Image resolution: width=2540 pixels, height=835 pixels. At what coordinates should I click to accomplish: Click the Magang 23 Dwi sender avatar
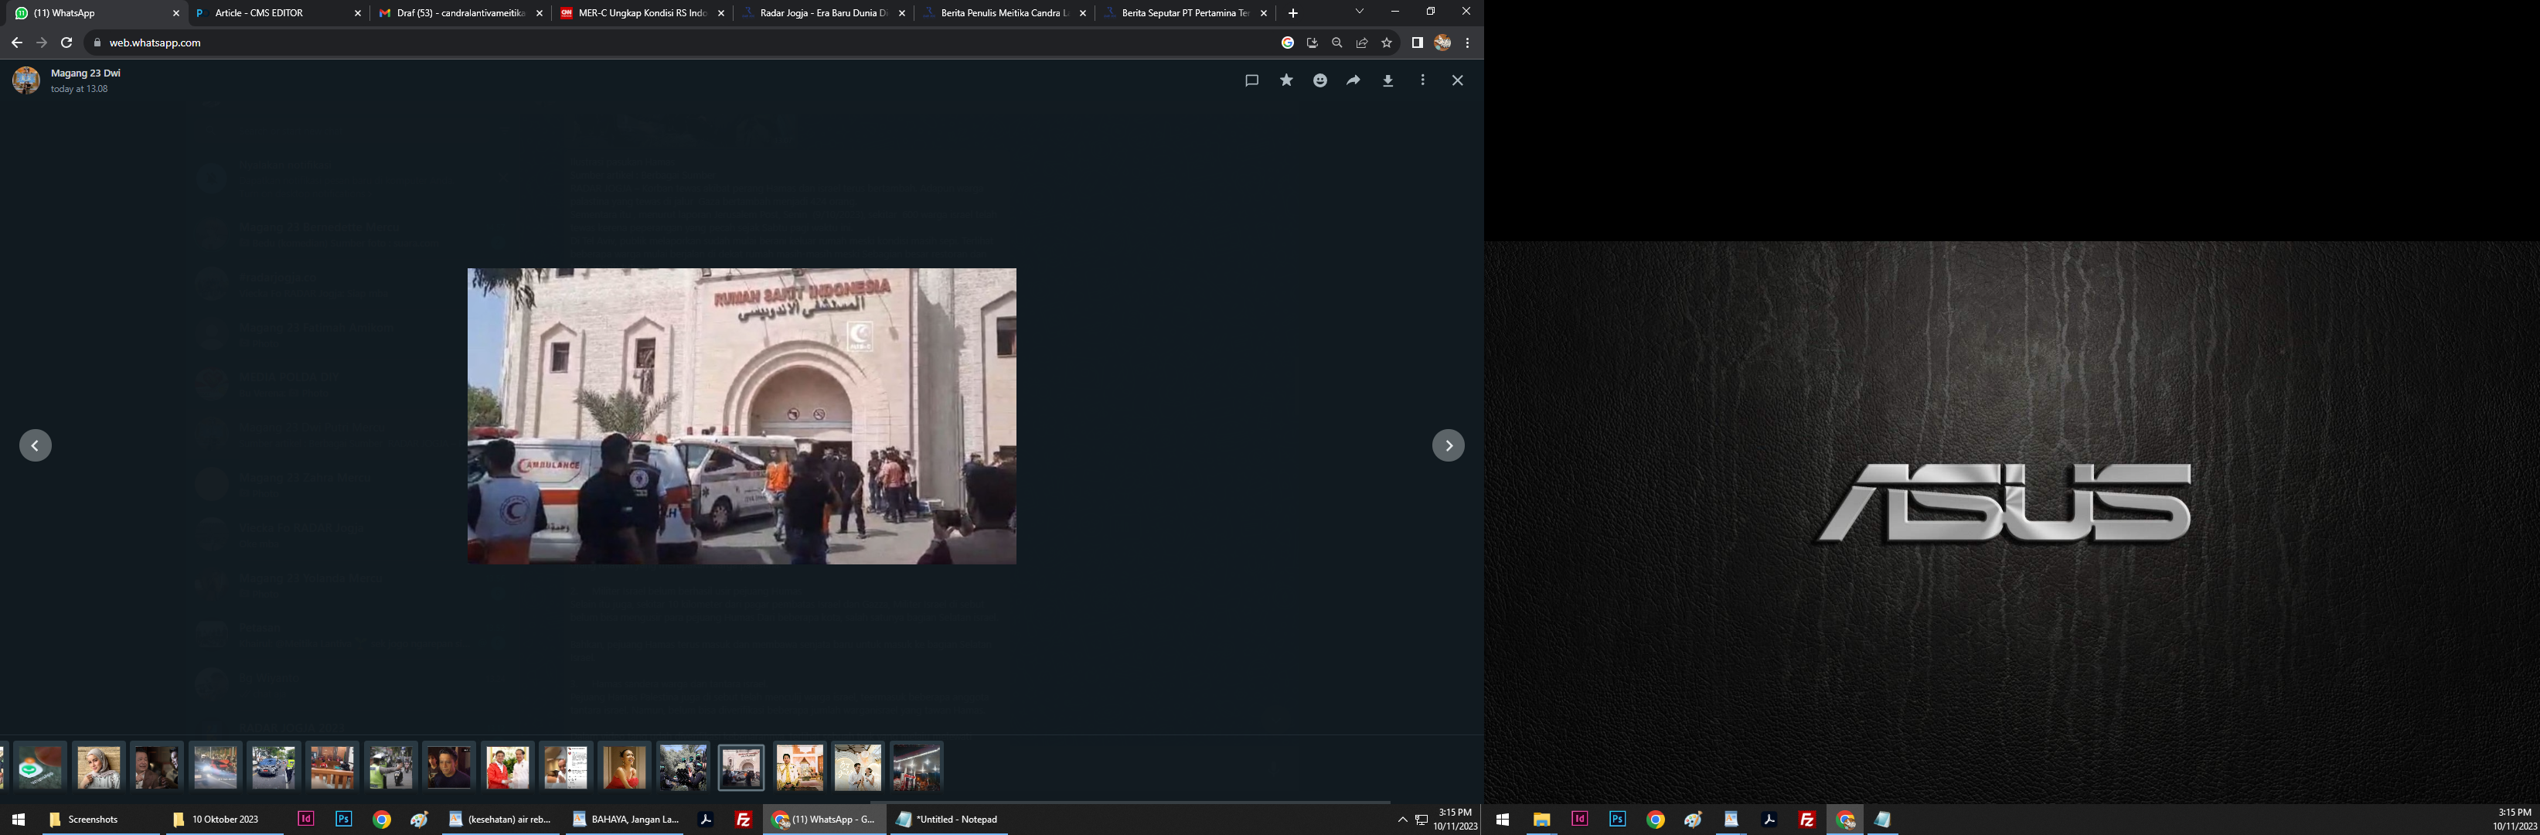26,81
